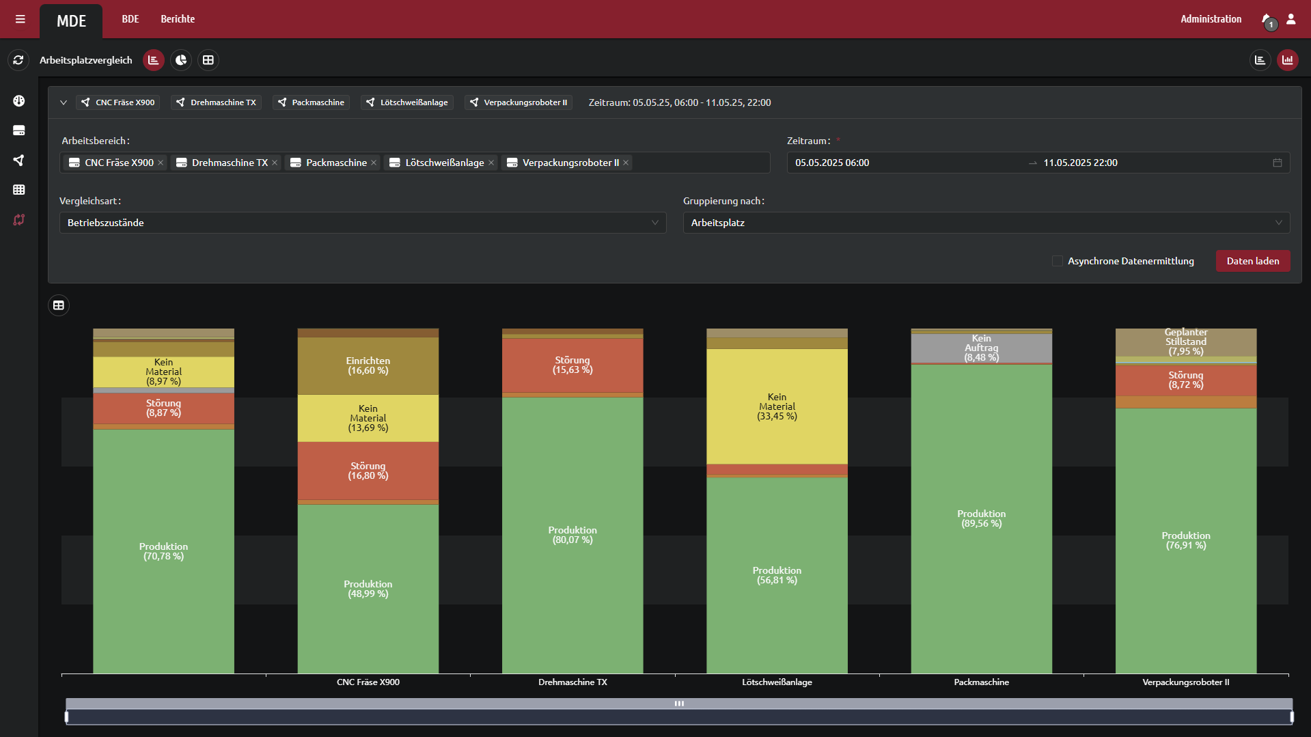Enable Asynchrone Datenermittlung checkbox

[x=1058, y=261]
